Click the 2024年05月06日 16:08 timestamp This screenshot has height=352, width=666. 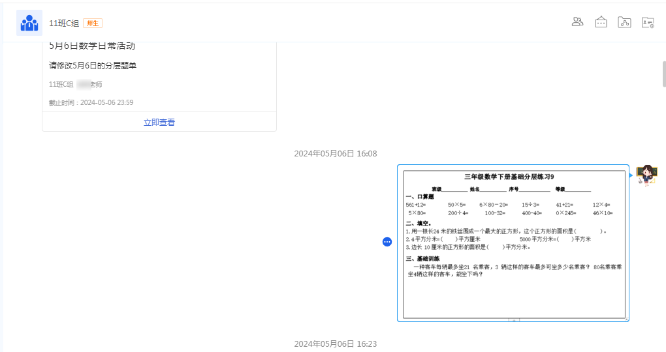(335, 154)
